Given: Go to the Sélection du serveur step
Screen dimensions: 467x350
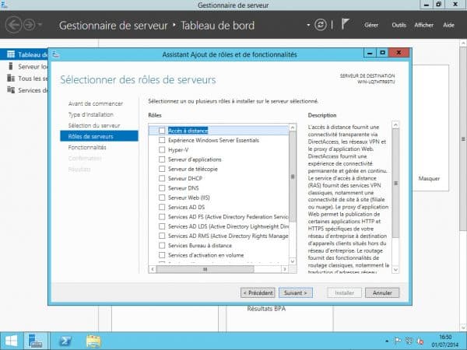Looking at the screenshot, I should click(93, 125).
